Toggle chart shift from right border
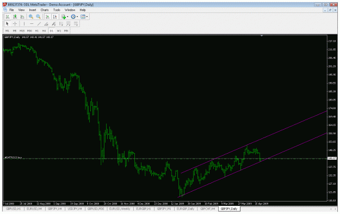This screenshot has height=214, width=340. (x=55, y=16)
